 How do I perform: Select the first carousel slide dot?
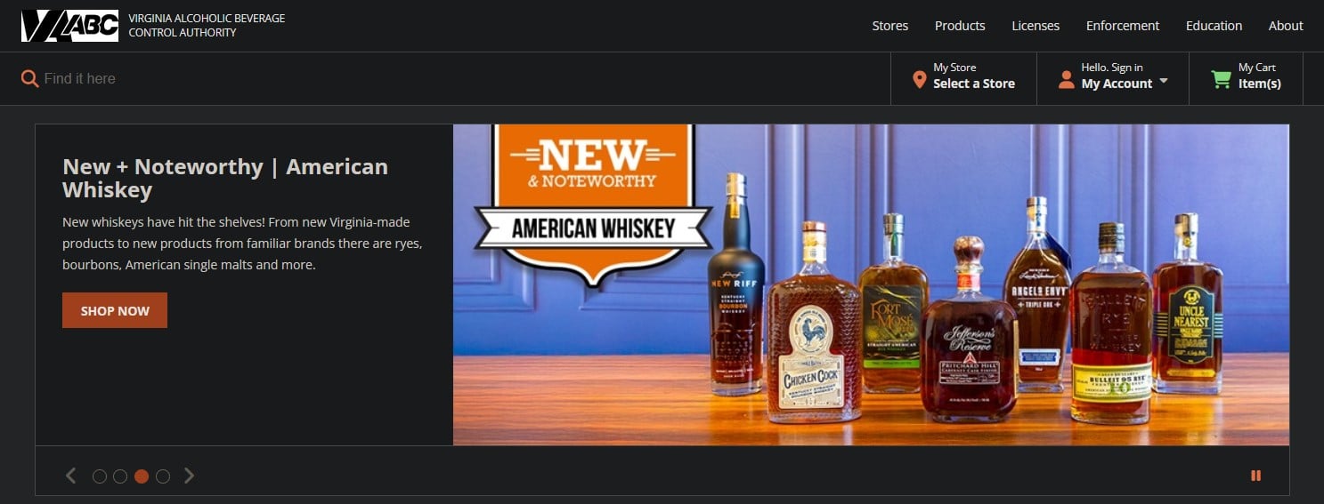click(100, 476)
